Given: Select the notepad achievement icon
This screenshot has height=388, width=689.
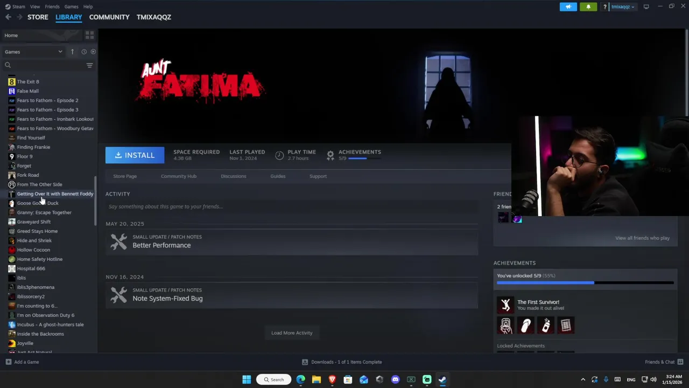Looking at the screenshot, I should pyautogui.click(x=566, y=325).
